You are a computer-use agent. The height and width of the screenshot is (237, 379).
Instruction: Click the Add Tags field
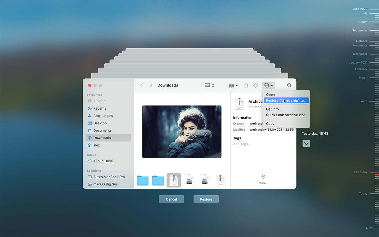coord(242,144)
